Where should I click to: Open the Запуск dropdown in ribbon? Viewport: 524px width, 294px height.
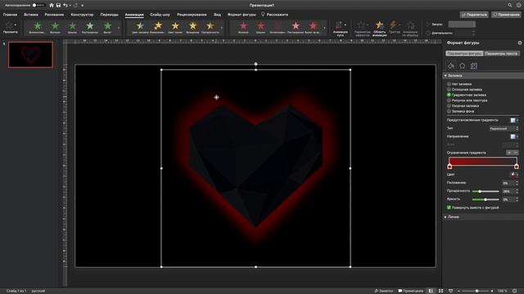pos(462,24)
